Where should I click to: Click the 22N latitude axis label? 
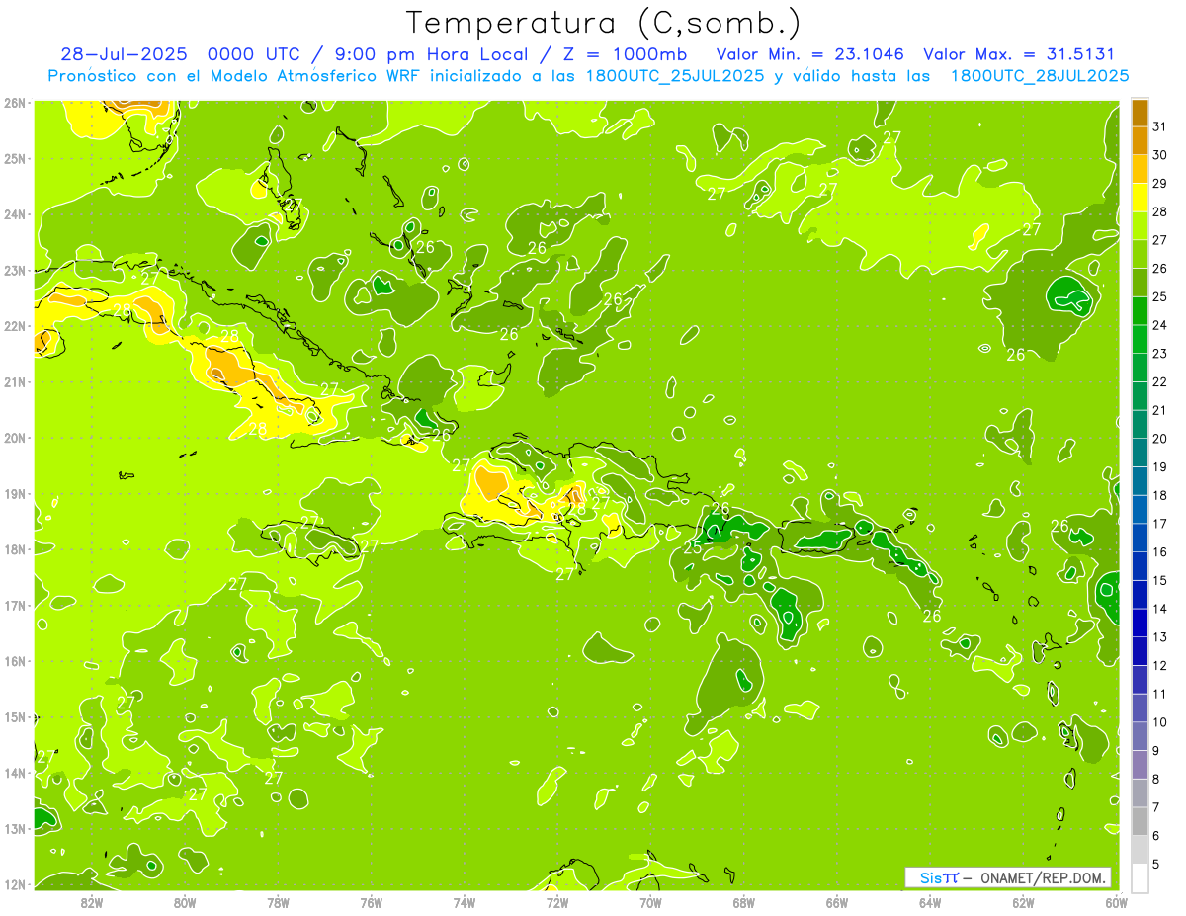(x=15, y=326)
